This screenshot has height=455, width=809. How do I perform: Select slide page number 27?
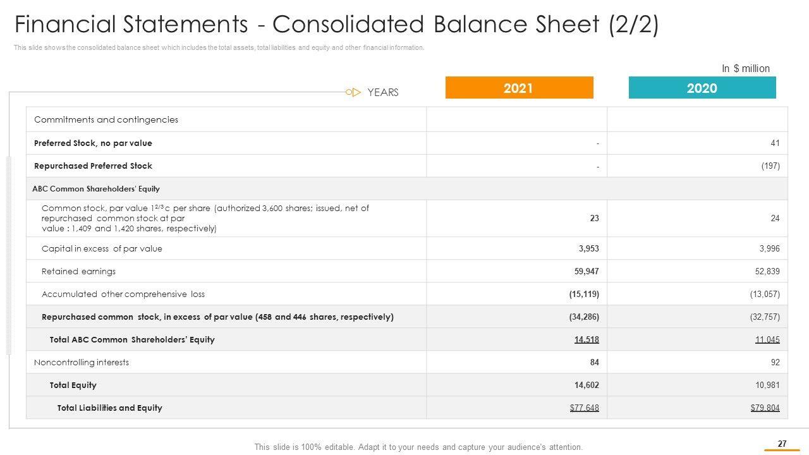pos(782,444)
